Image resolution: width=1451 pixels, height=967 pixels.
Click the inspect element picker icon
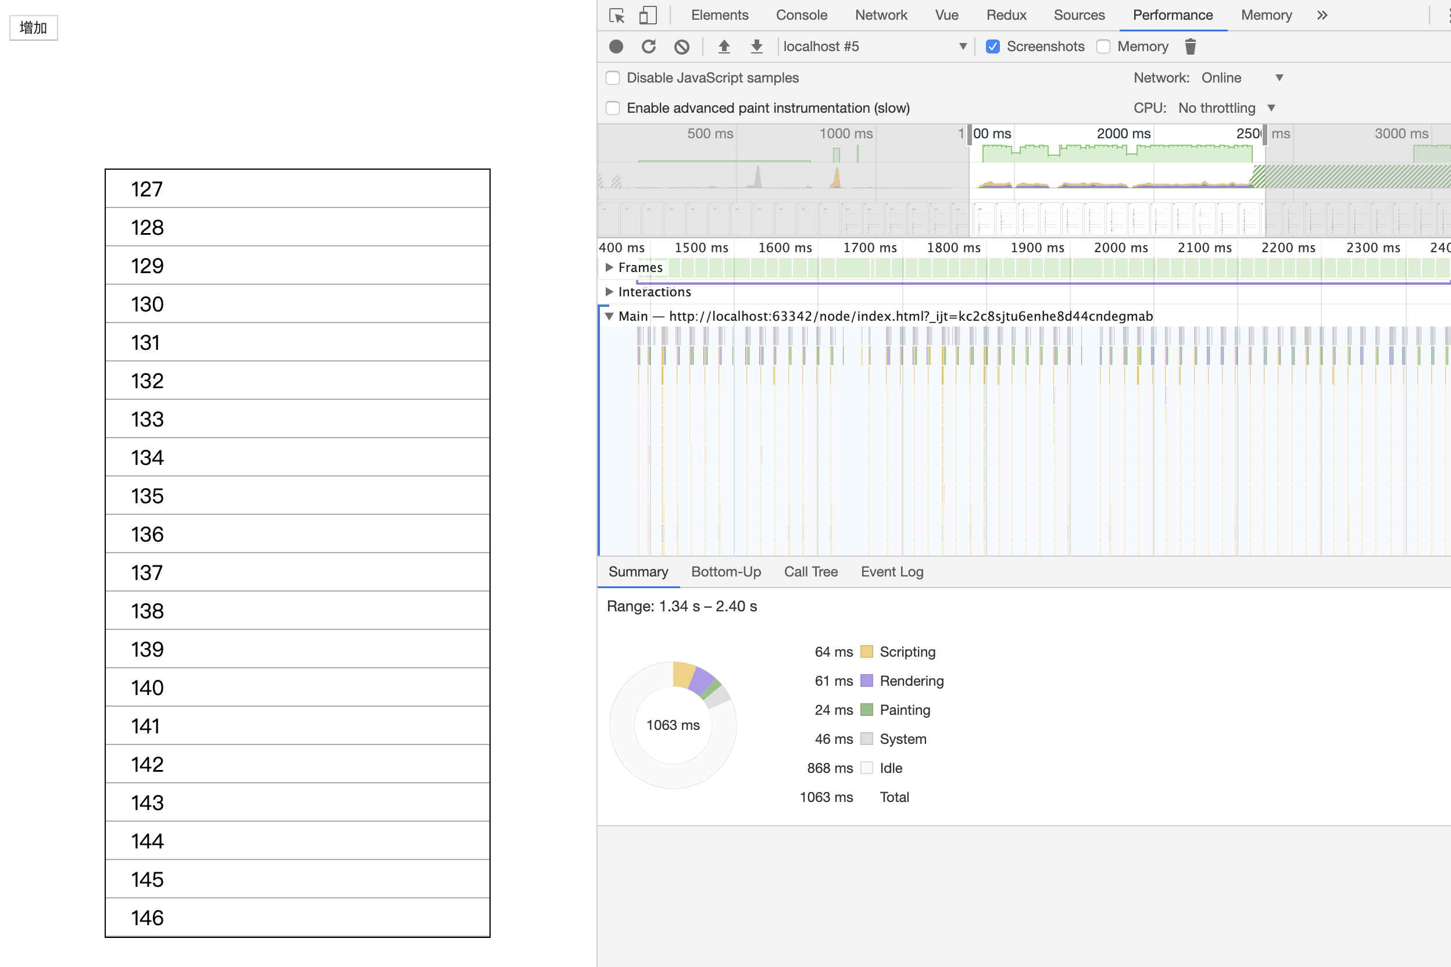(616, 16)
